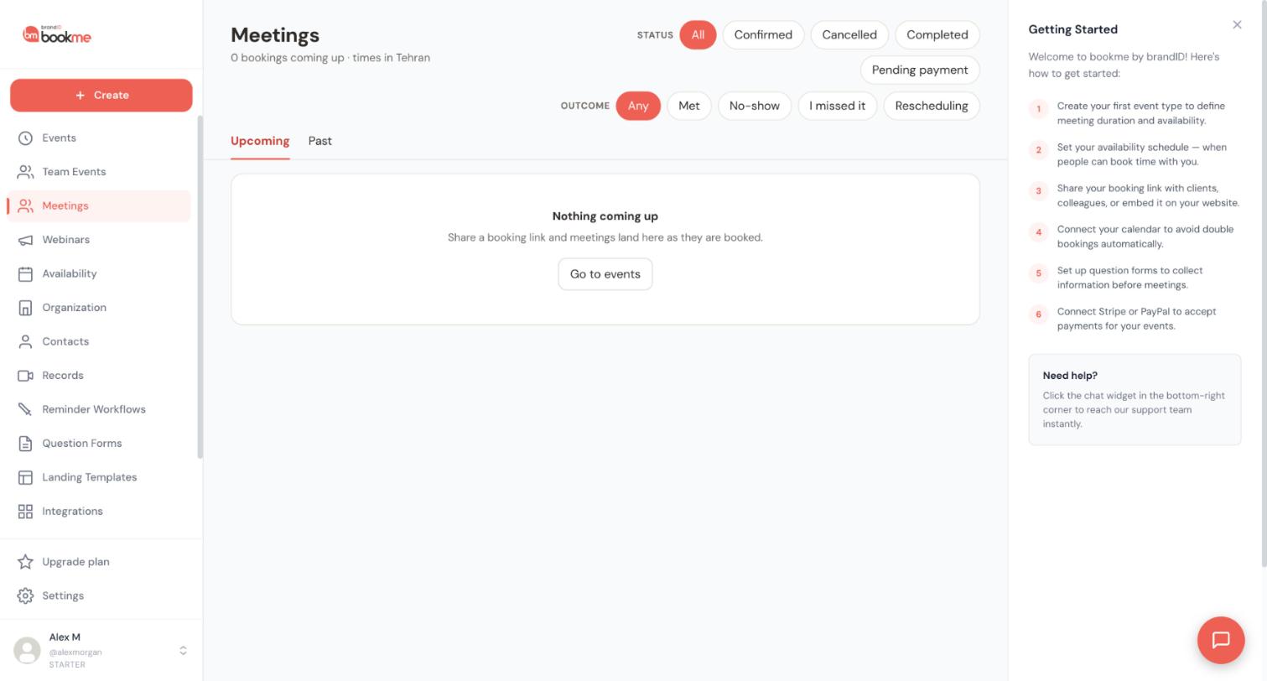
Task: Click step 2 availability schedule text
Action: coord(1142,154)
